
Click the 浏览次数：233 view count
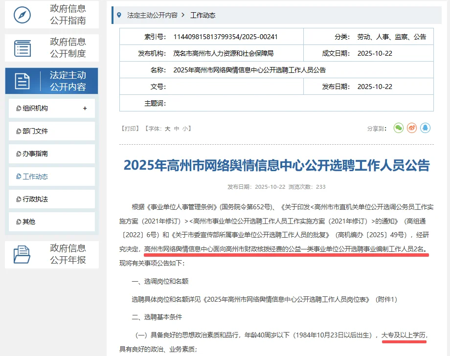pyautogui.click(x=307, y=187)
